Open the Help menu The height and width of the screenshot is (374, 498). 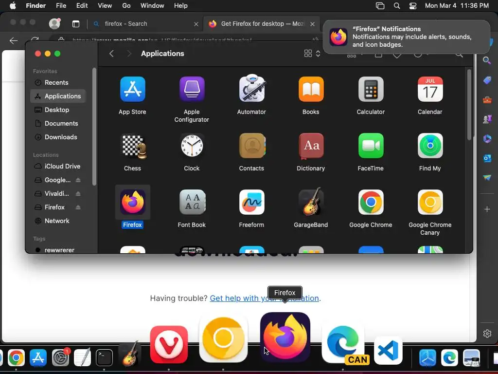[181, 6]
